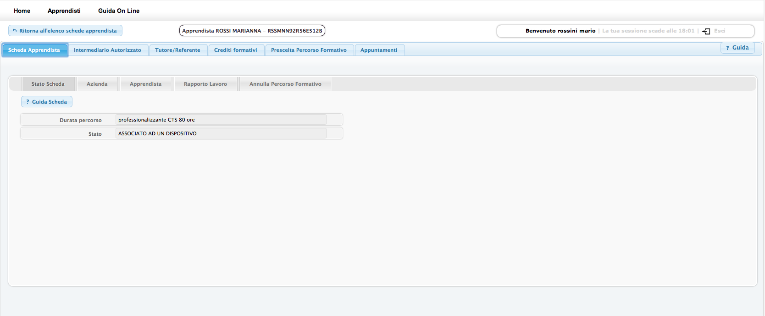Switch to Intermediario Autorizzato tab

click(x=107, y=50)
